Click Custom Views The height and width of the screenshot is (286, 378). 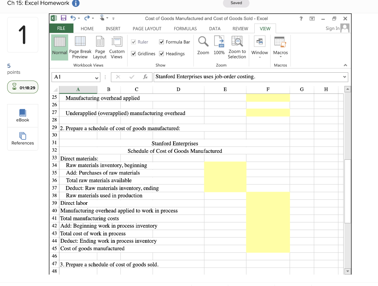click(x=117, y=47)
